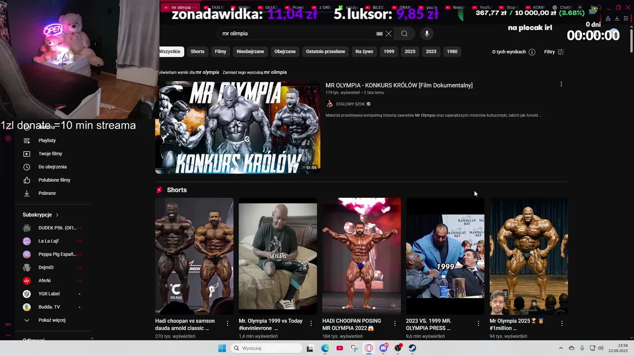Search instead for 'mr olimpia' link
634x356 pixels.
pyautogui.click(x=275, y=72)
